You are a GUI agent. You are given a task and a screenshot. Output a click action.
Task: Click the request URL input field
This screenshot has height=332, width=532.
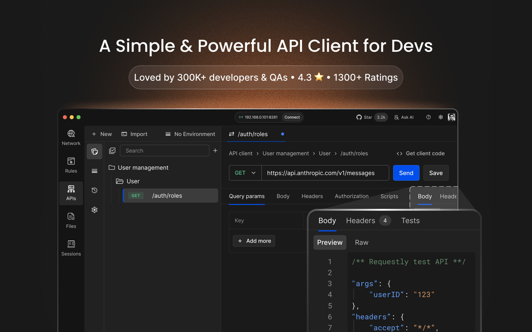(325, 173)
